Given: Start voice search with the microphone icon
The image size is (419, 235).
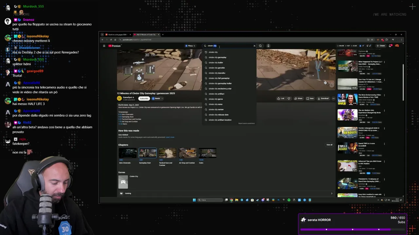Looking at the screenshot, I should [268, 46].
